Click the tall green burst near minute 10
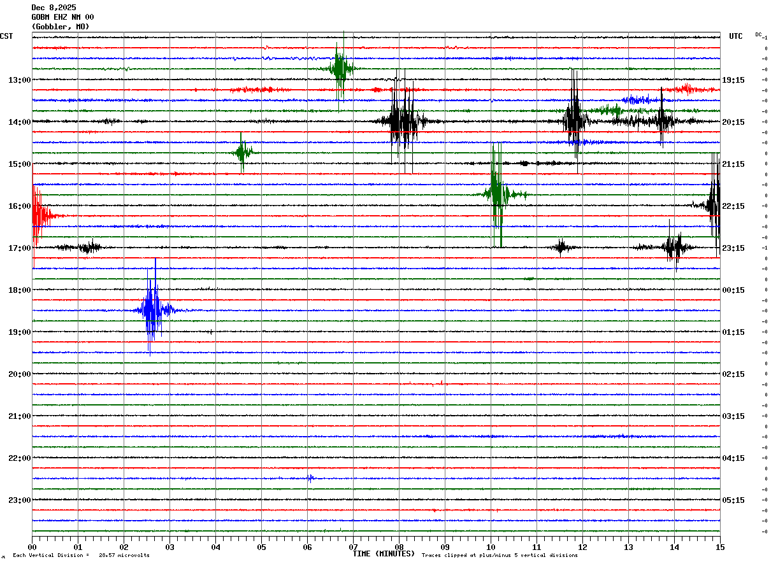This screenshot has height=564, width=771. [496, 194]
